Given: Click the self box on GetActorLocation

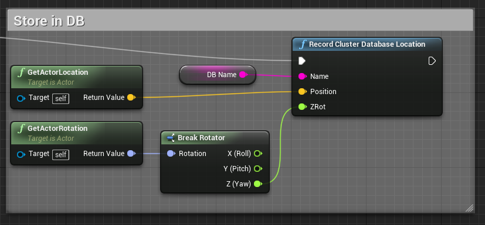Looking at the screenshot, I should 60,99.
